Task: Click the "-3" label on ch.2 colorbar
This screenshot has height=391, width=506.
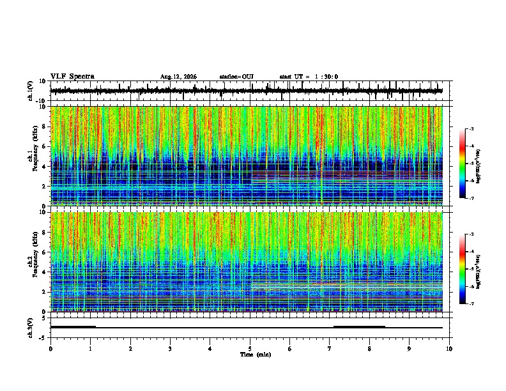Action: click(471, 234)
